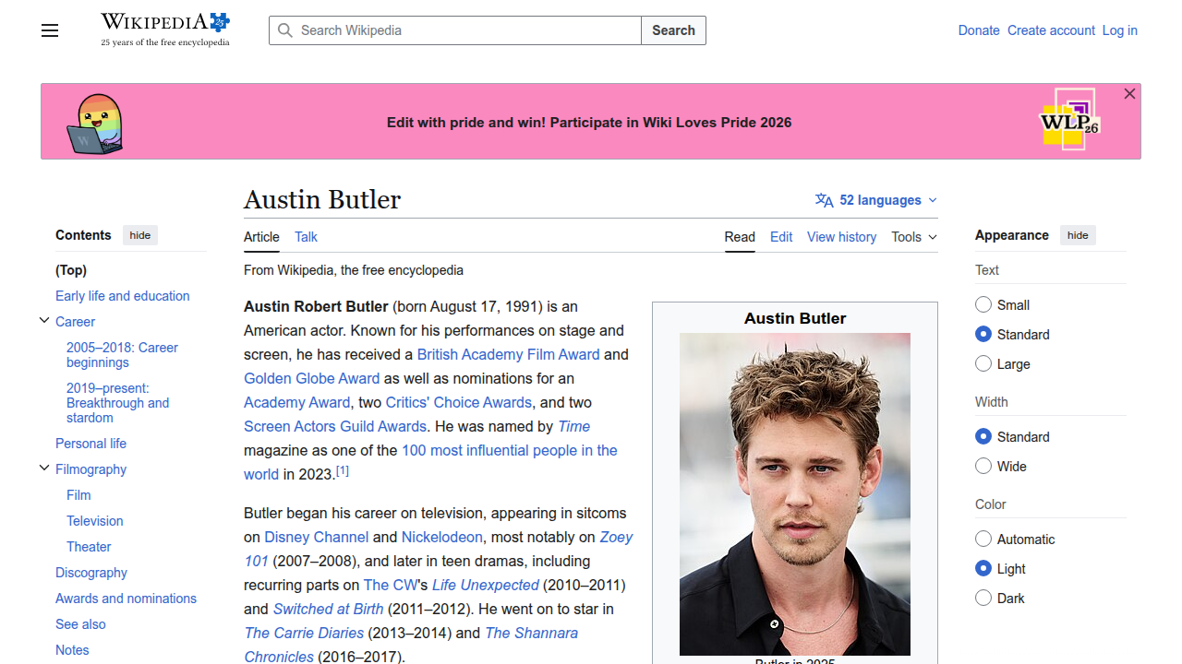Click the Wiki Loves Pride 2026 banner text
1182x664 pixels.
click(589, 123)
